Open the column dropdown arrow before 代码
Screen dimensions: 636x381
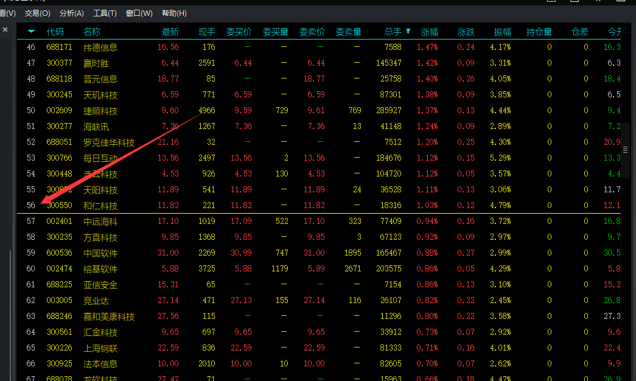[x=32, y=32]
